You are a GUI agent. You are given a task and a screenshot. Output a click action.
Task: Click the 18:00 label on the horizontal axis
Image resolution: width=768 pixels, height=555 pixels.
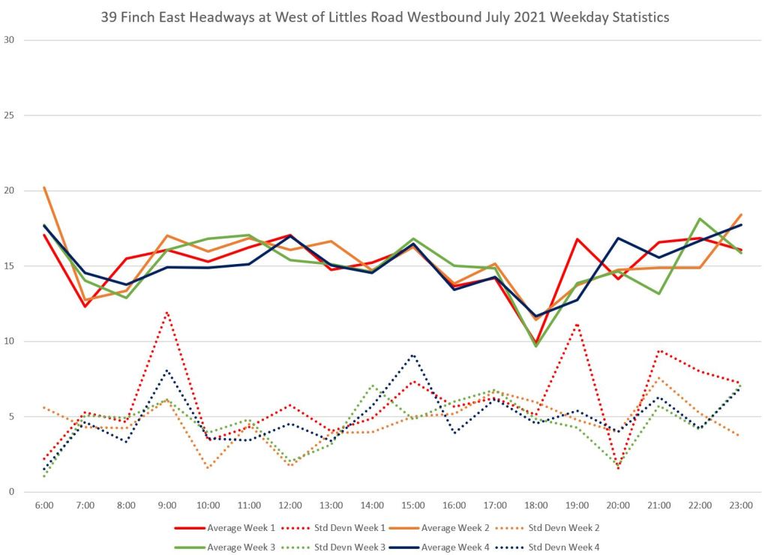click(x=536, y=505)
